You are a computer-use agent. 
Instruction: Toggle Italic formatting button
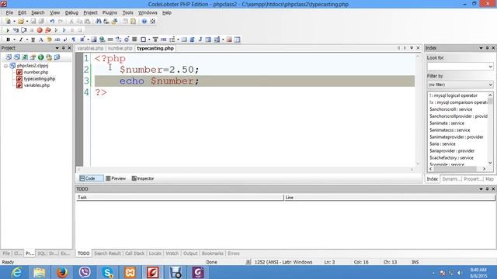point(21,40)
